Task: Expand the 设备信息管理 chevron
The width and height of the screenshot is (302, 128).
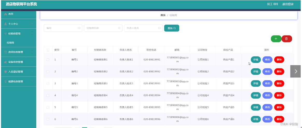Action: pos(32,62)
